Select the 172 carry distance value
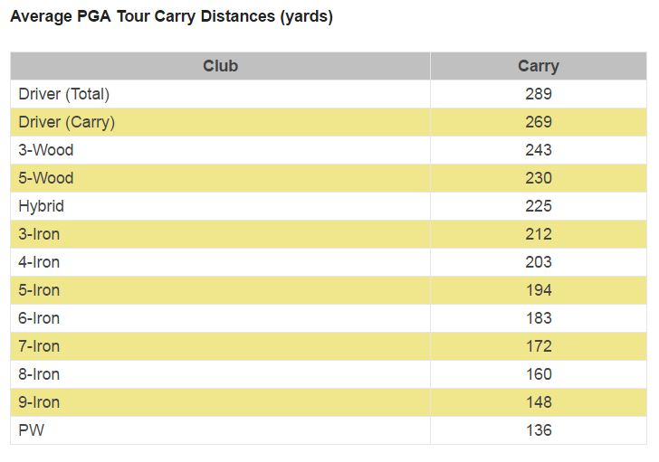Screen dimensions: 659x462 (538, 346)
